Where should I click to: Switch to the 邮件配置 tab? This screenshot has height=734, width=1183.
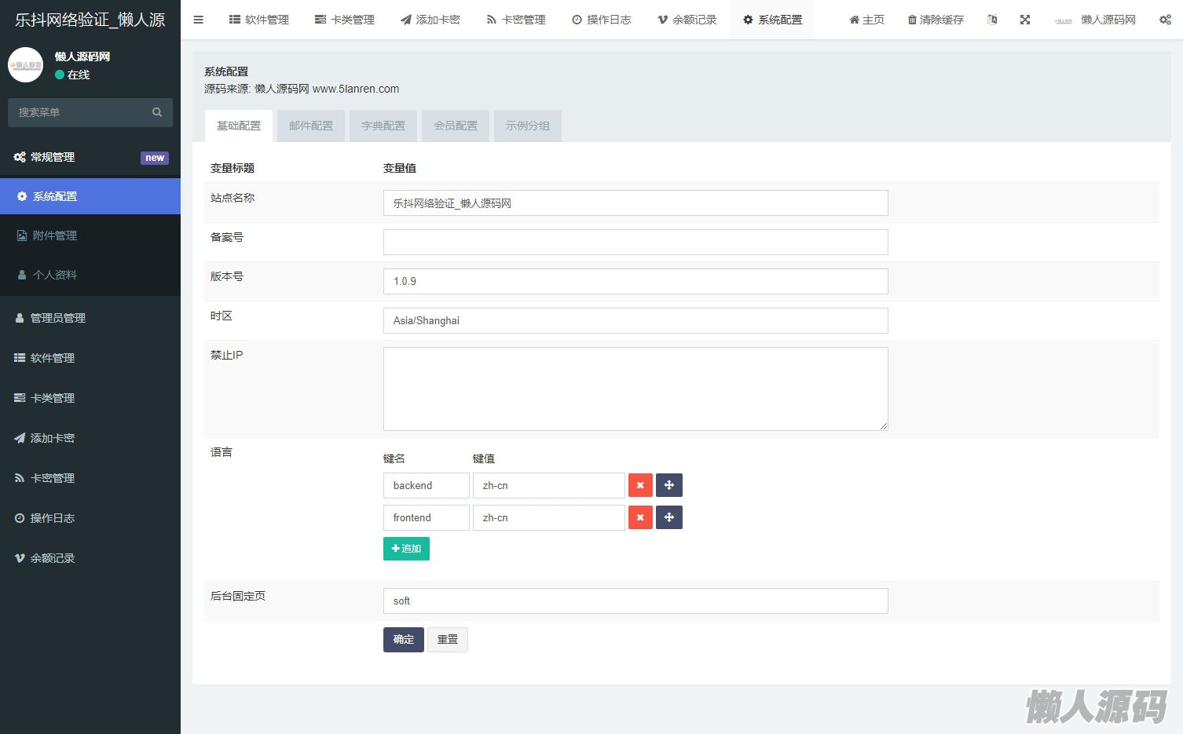pyautogui.click(x=311, y=126)
